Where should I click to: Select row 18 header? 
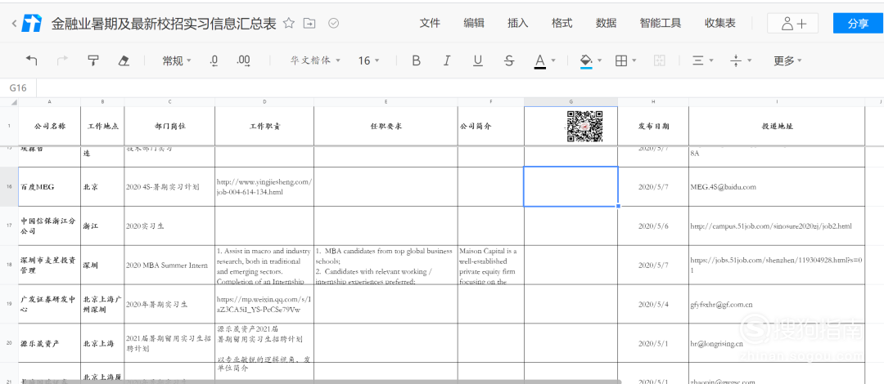click(x=9, y=266)
